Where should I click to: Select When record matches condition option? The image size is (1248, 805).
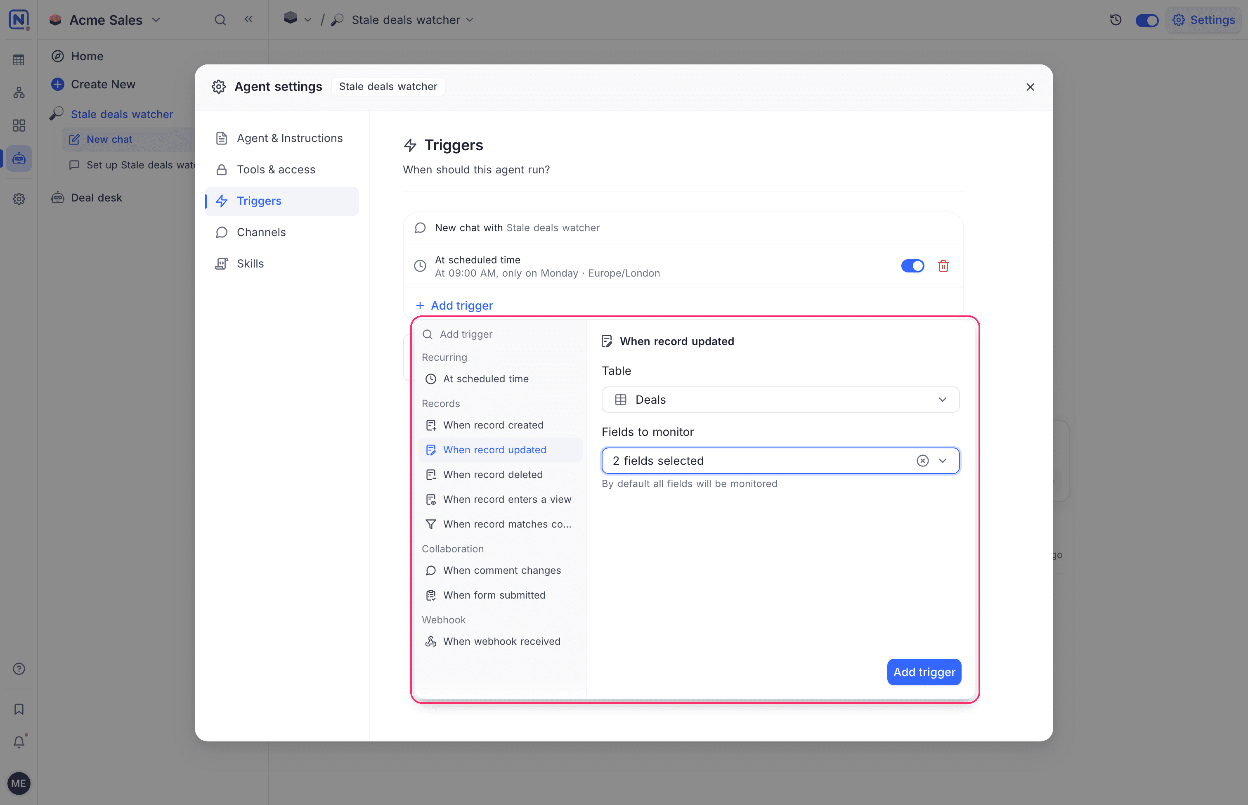501,524
